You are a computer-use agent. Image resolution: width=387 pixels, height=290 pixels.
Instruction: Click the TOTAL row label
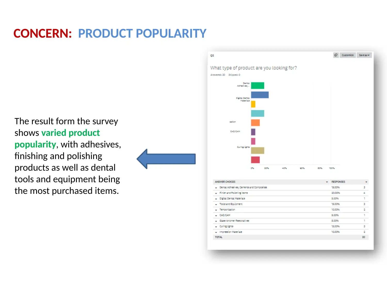point(219,237)
